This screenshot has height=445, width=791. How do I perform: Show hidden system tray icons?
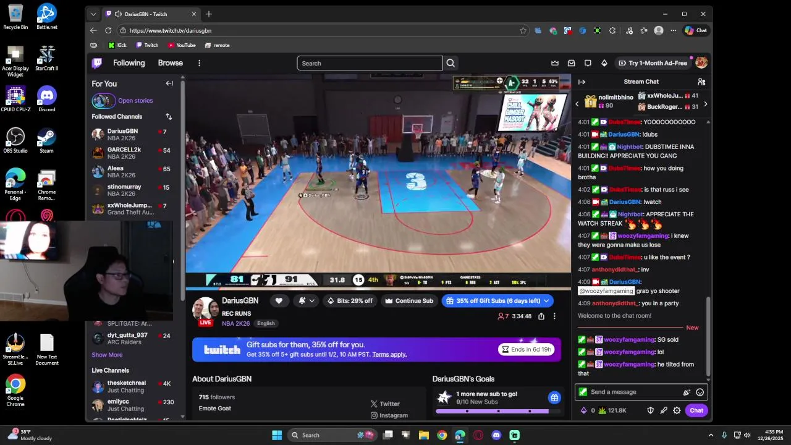(x=711, y=435)
